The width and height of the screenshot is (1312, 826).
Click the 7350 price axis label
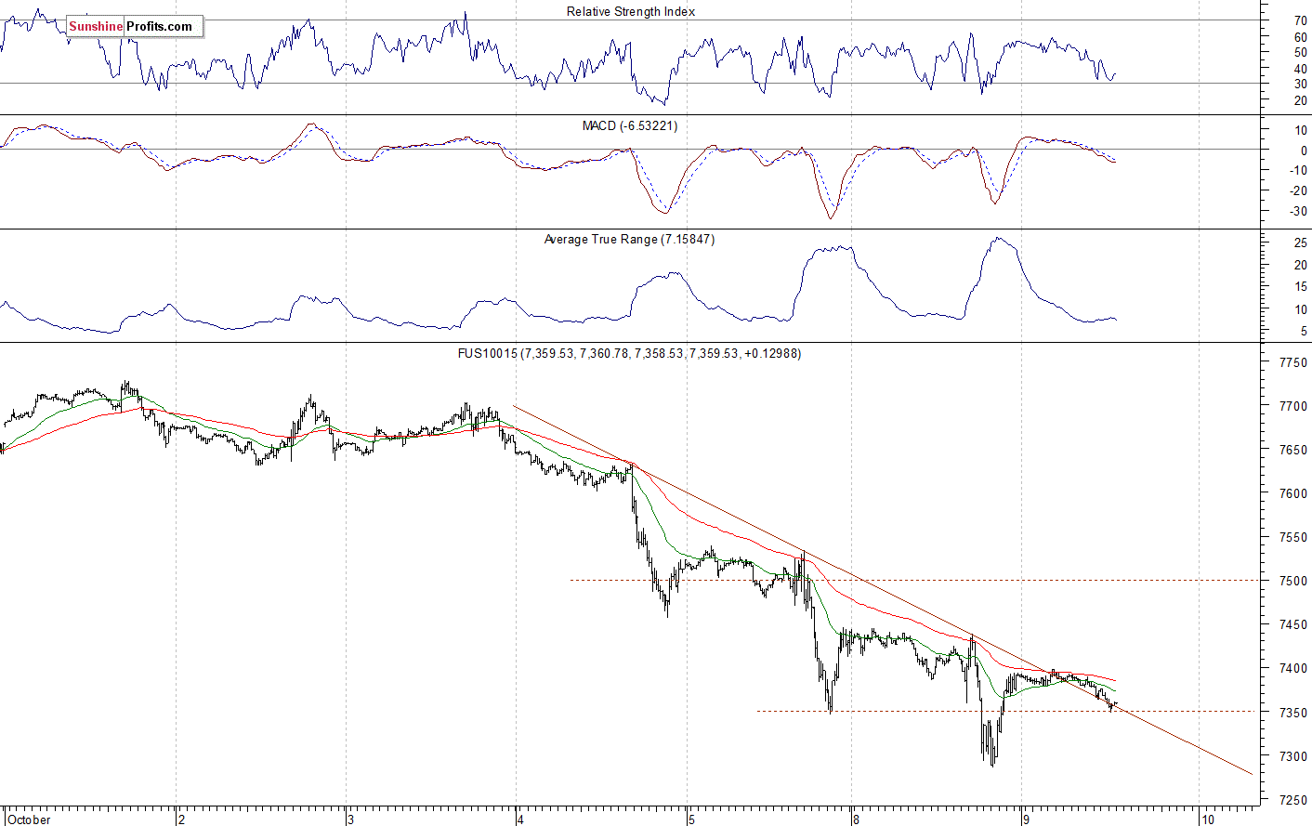point(1292,713)
